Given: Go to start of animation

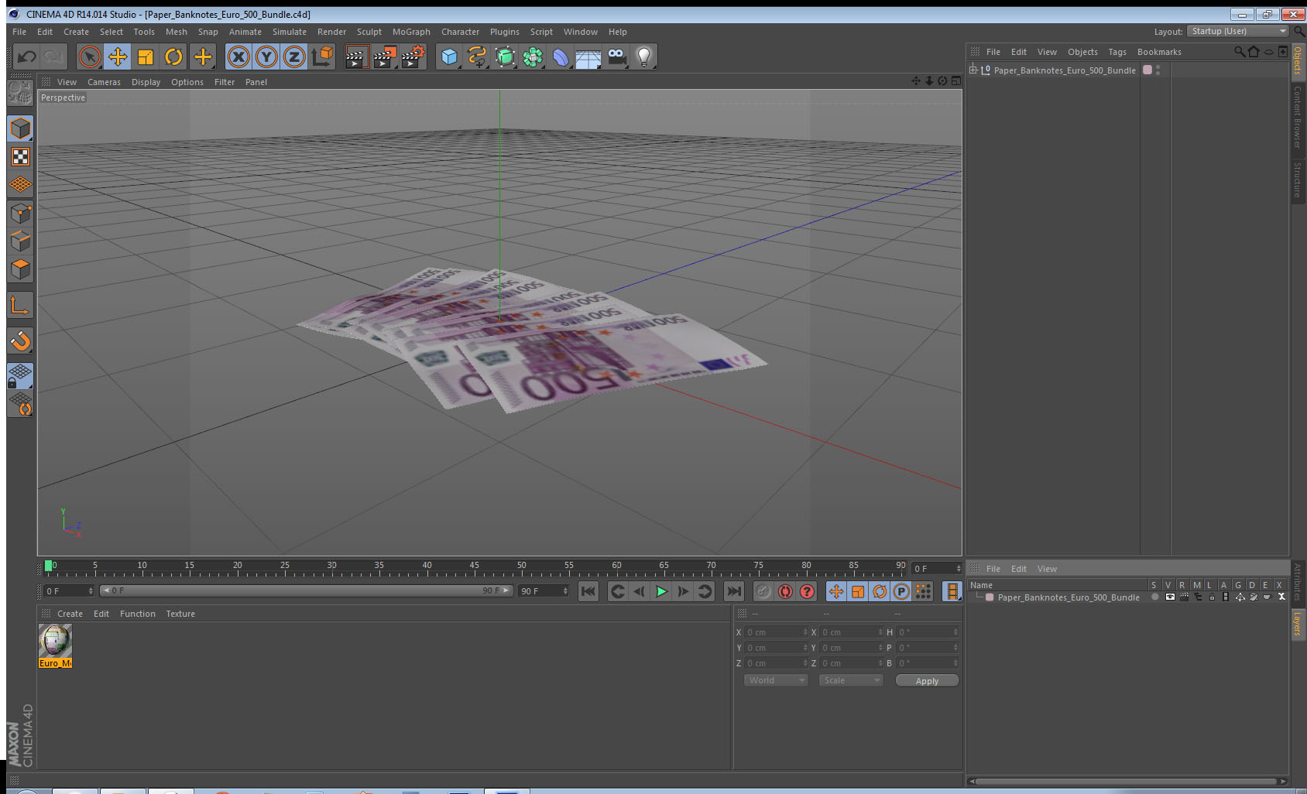Looking at the screenshot, I should (588, 591).
